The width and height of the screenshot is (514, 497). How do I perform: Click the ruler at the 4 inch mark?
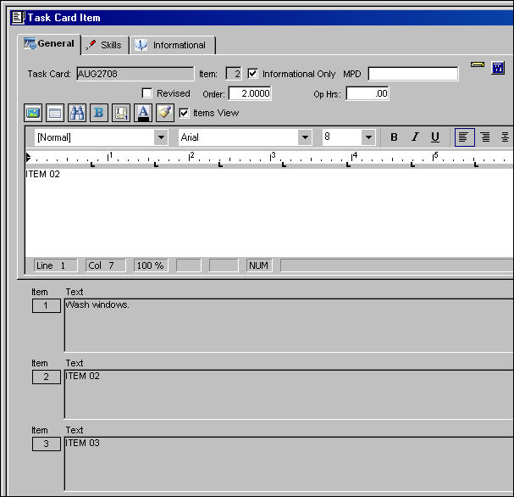pos(353,157)
